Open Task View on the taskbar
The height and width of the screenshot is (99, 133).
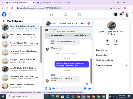point(47,96)
